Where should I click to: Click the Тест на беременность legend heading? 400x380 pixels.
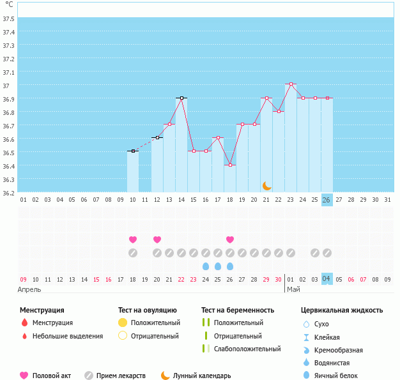click(242, 310)
